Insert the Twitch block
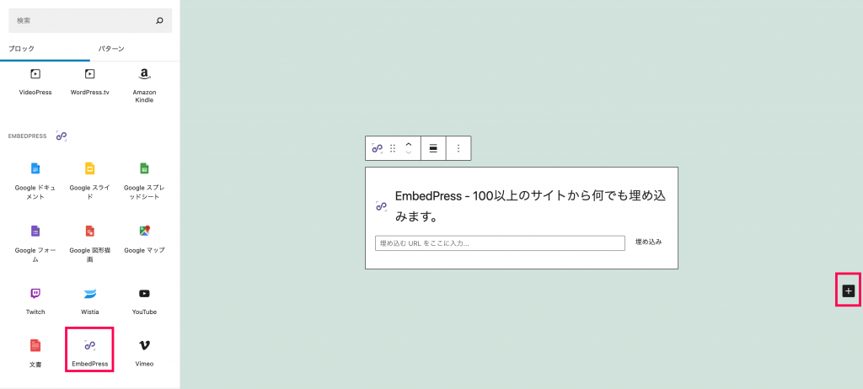The height and width of the screenshot is (389, 863). [x=35, y=301]
